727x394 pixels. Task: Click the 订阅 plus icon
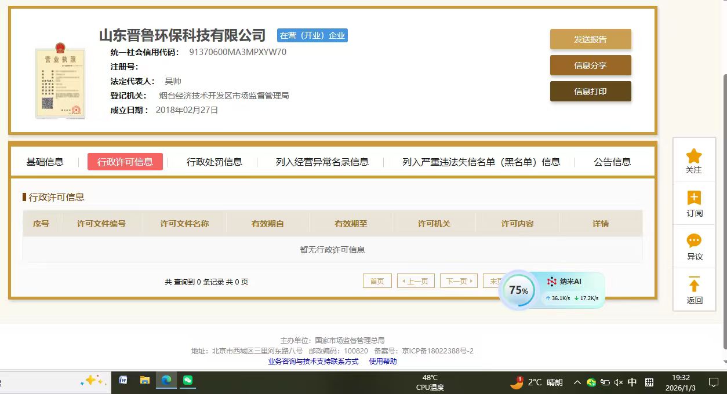tap(694, 198)
